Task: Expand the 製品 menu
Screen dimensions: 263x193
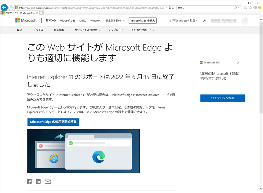Action: (x=21, y=30)
